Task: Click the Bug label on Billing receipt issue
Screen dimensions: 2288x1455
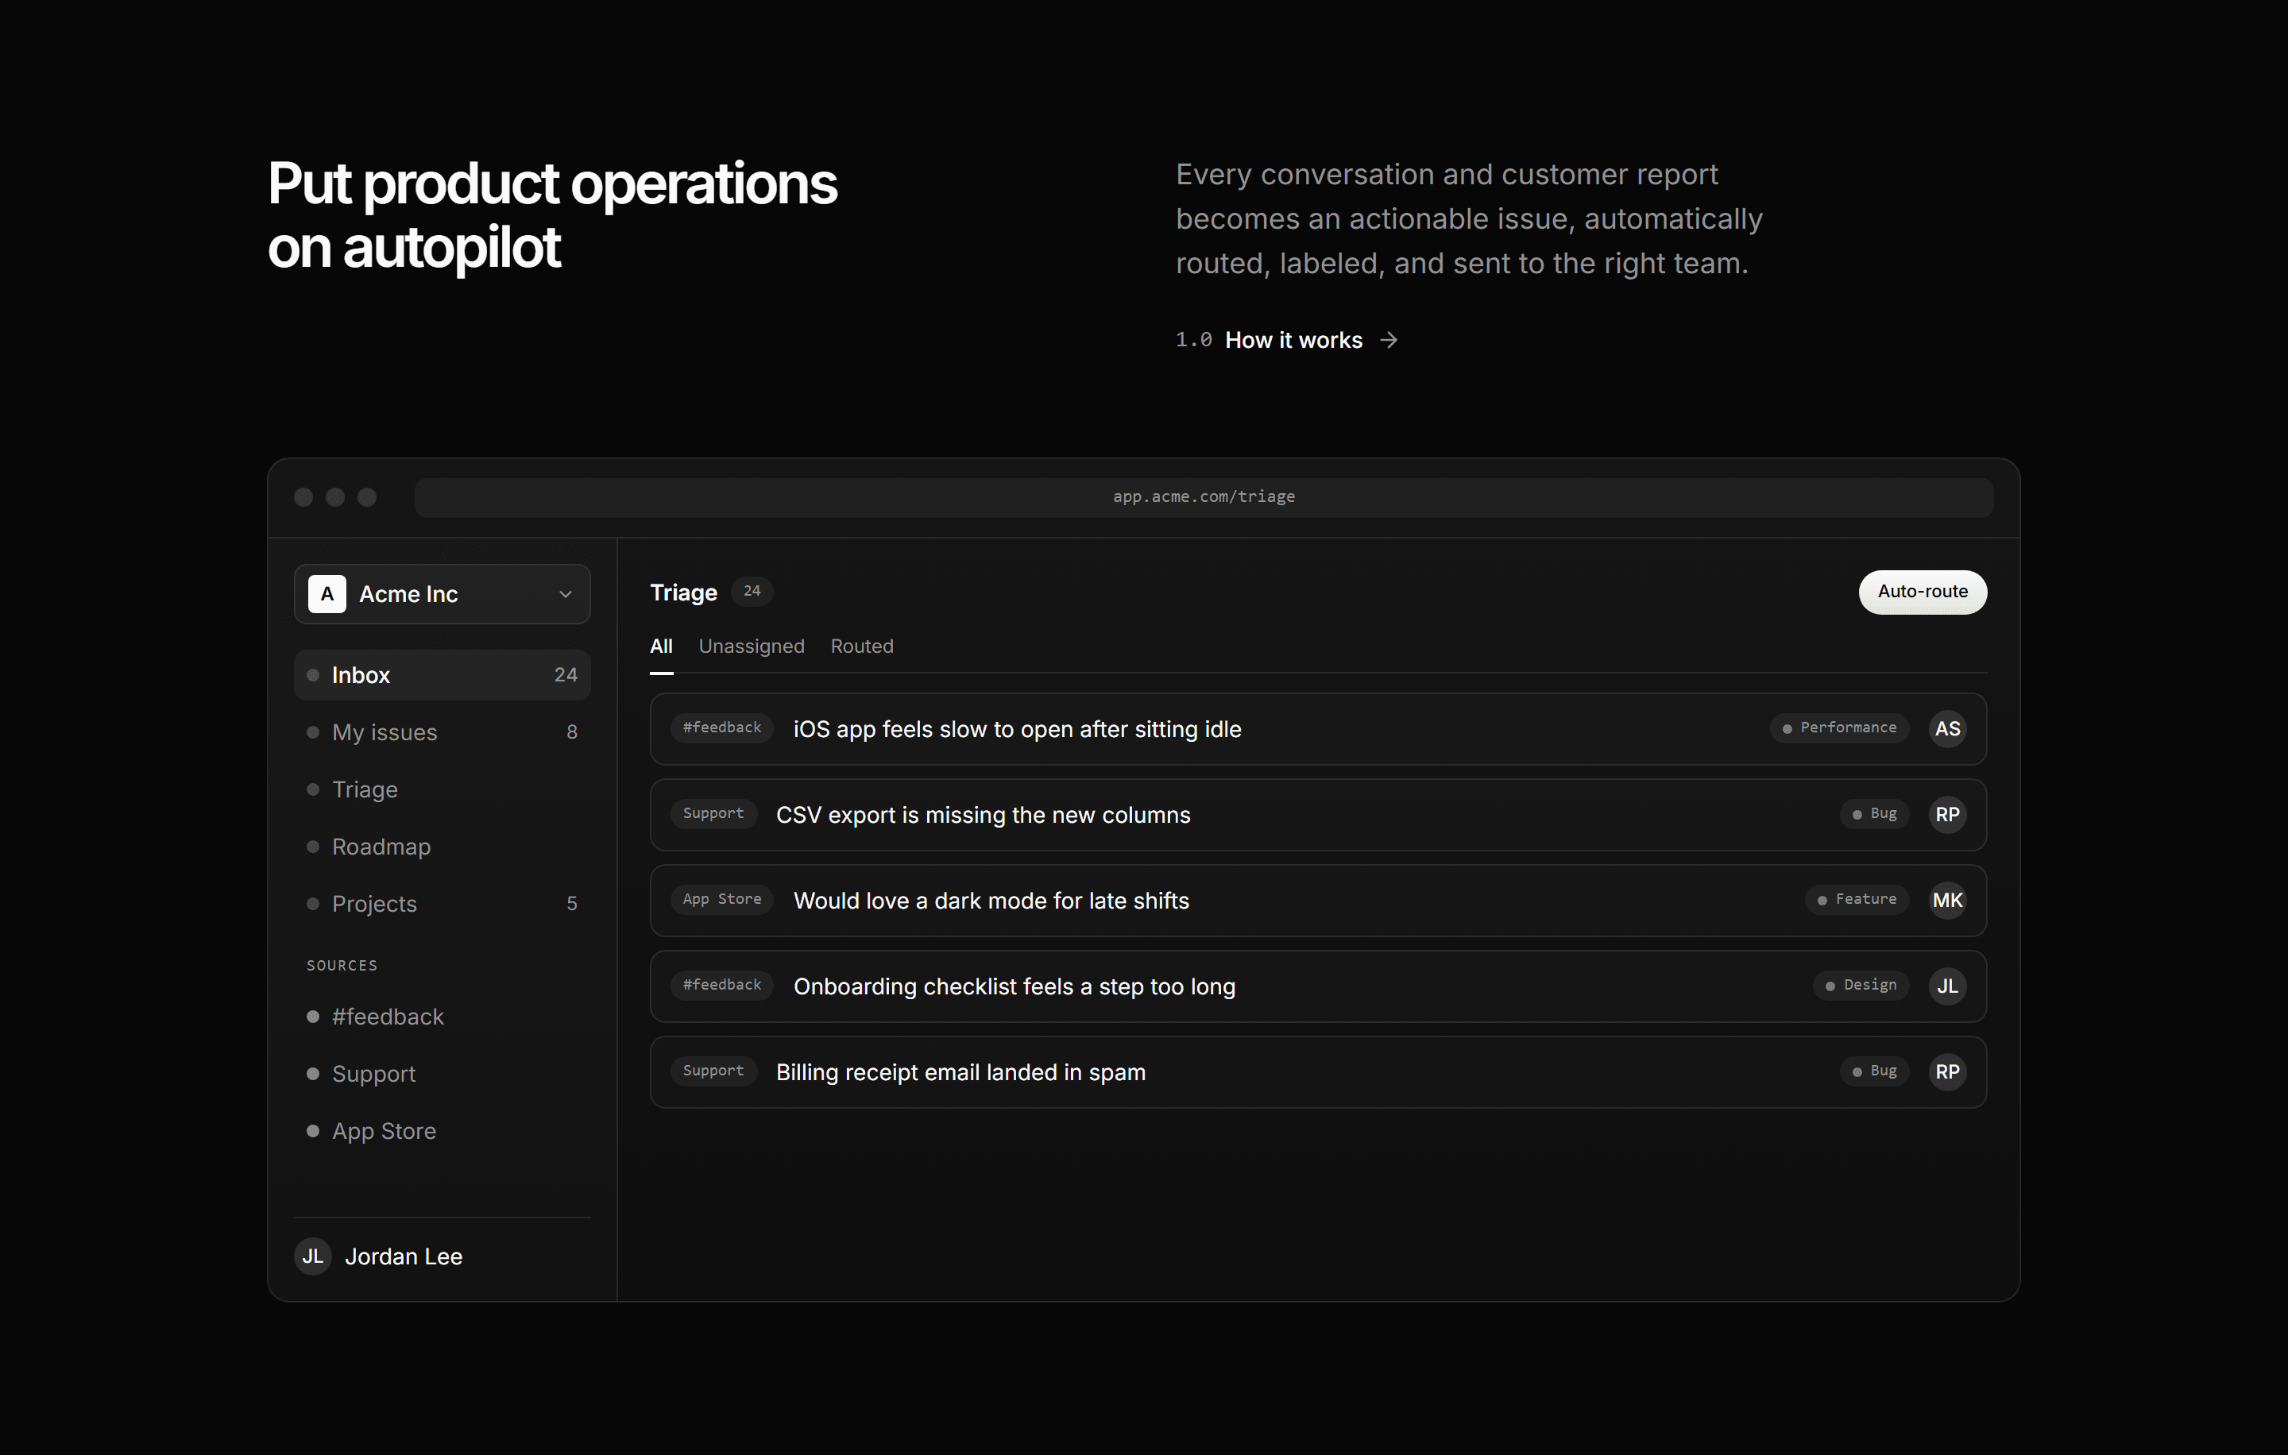Action: 1874,1071
